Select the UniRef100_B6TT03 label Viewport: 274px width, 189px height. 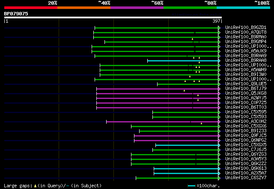click(x=246, y=108)
